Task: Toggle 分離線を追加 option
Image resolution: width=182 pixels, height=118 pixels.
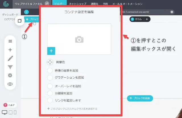Action: click(50, 93)
